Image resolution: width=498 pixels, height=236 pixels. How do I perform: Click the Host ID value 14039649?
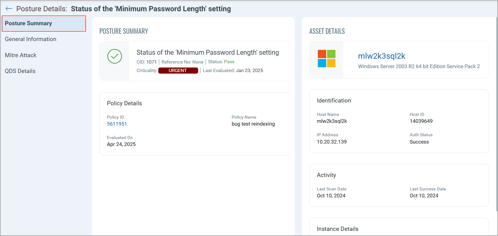(x=421, y=121)
